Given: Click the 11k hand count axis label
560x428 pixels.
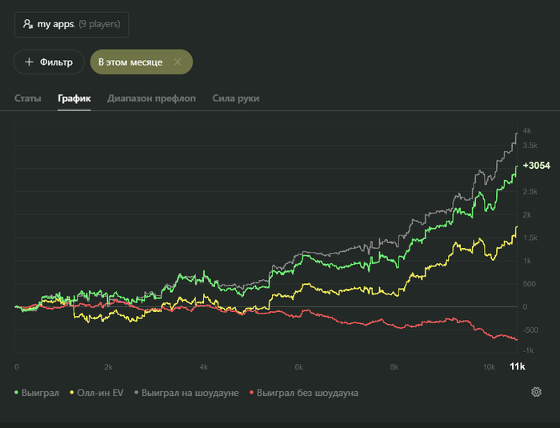Looking at the screenshot, I should 518,366.
